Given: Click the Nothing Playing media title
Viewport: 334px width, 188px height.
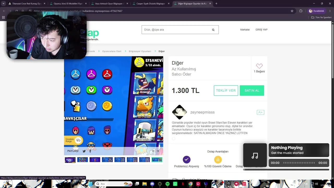Looking at the screenshot, I should pyautogui.click(x=287, y=148).
